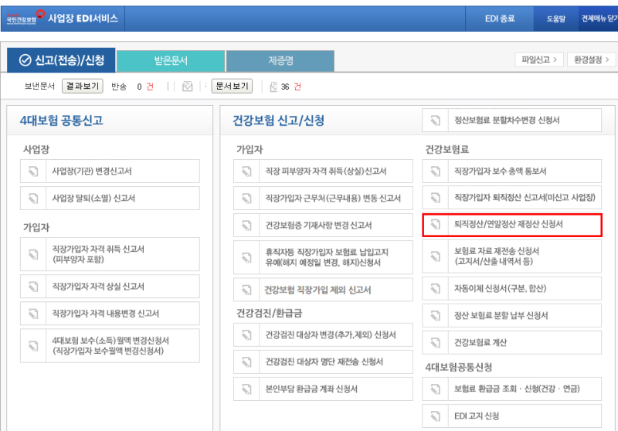Image resolution: width=618 pixels, height=431 pixels.
Task: Open 정산보험료 분할차수변경 신청서
Action: click(x=512, y=120)
